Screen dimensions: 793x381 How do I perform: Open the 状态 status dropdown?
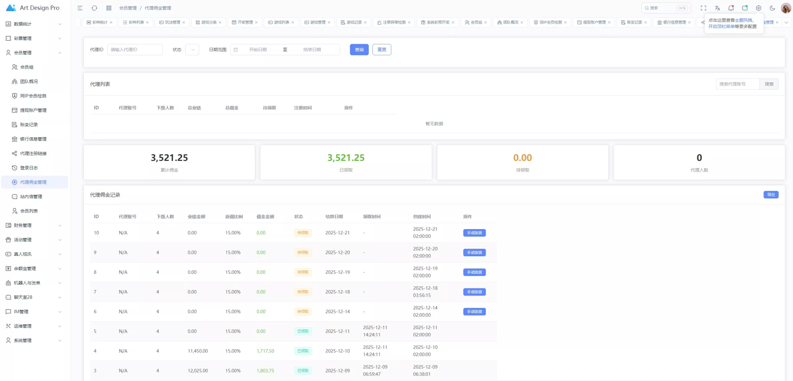click(192, 50)
